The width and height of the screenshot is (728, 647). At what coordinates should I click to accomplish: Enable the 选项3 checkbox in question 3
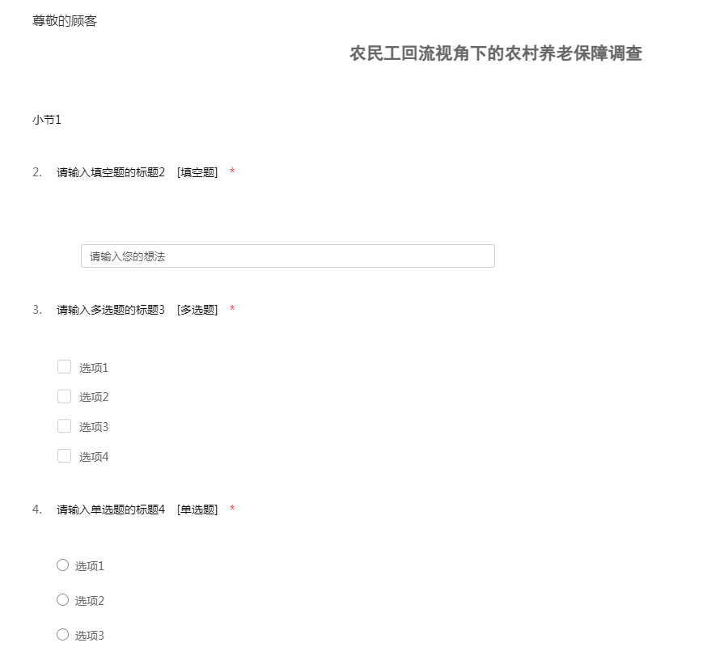65,426
